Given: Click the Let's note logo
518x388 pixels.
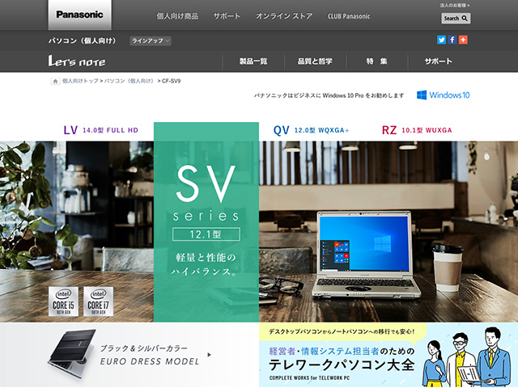Looking at the screenshot, I should click(77, 61).
